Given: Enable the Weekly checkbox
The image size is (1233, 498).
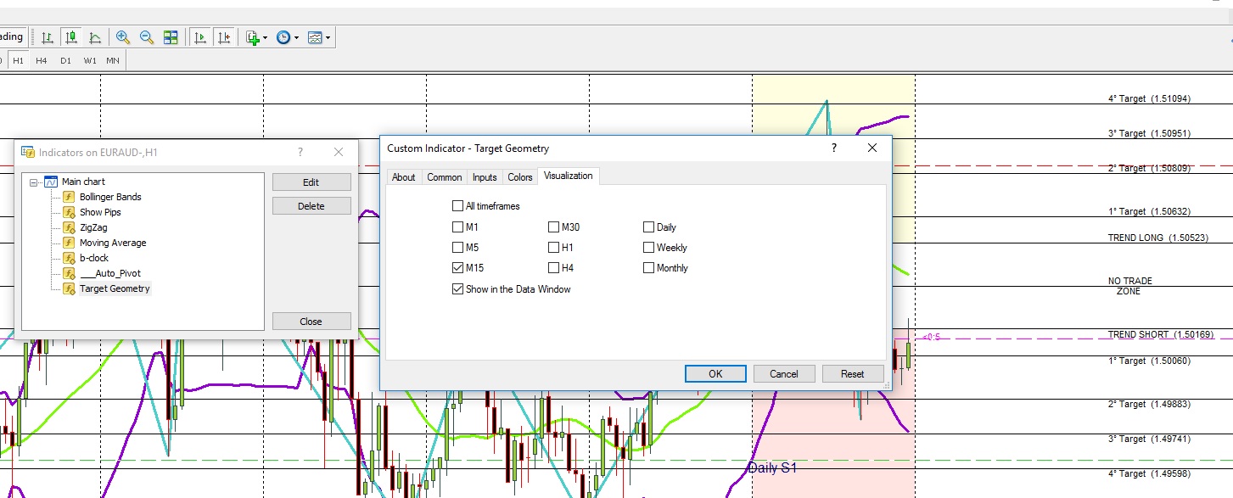Looking at the screenshot, I should click(649, 248).
